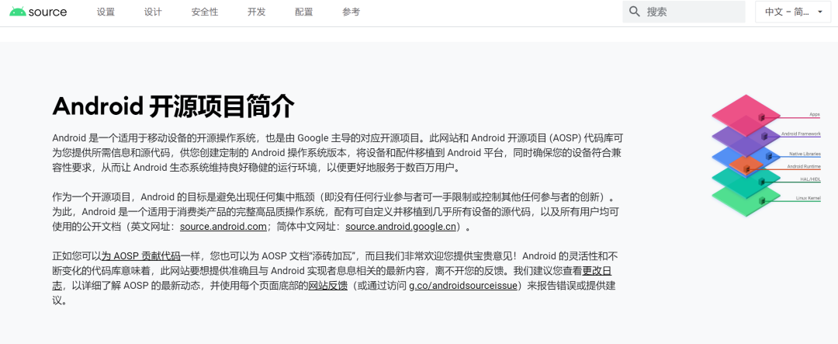Click the Android Runtime diagram label

coord(804,166)
